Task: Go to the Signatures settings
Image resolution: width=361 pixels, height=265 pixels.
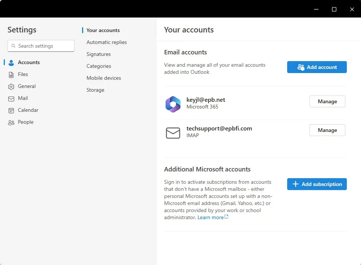Action: 98,54
